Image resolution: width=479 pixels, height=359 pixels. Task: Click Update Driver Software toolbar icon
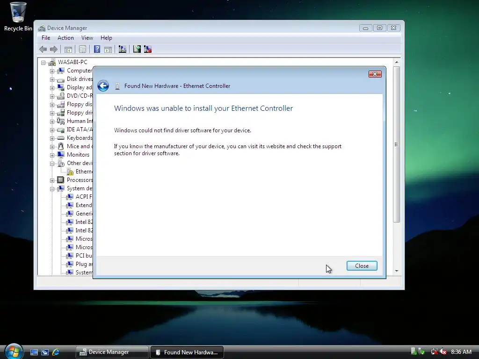[137, 49]
